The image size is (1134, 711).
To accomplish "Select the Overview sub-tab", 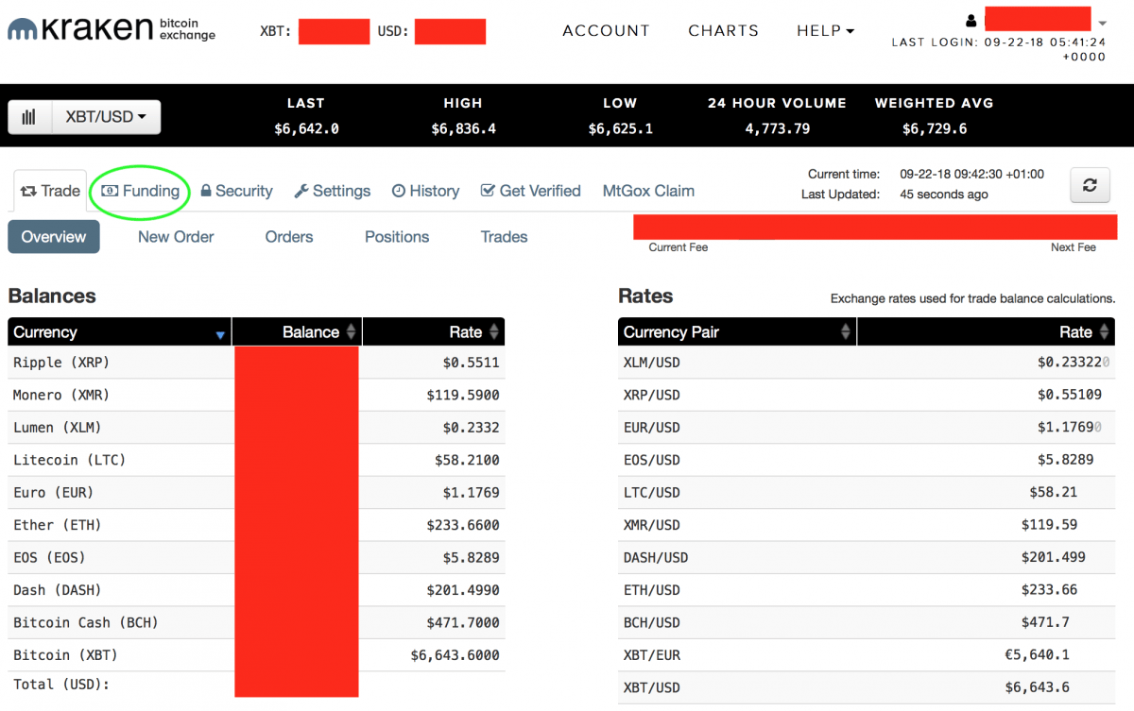I will (x=54, y=237).
